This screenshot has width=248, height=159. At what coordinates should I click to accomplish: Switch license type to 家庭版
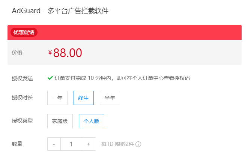tap(60, 121)
